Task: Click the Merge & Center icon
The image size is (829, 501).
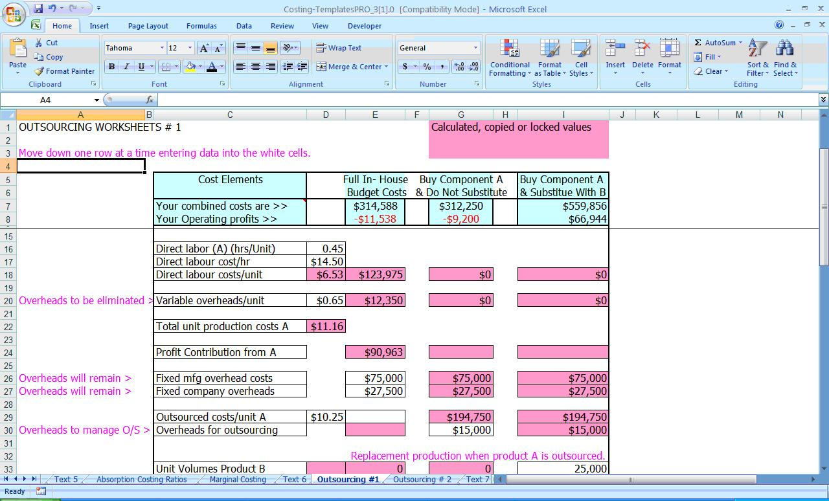Action: [x=321, y=67]
